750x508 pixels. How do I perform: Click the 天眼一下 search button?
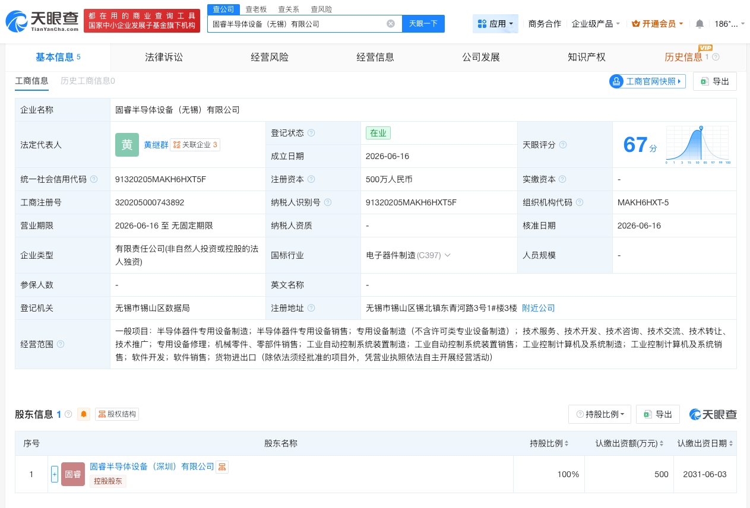423,24
